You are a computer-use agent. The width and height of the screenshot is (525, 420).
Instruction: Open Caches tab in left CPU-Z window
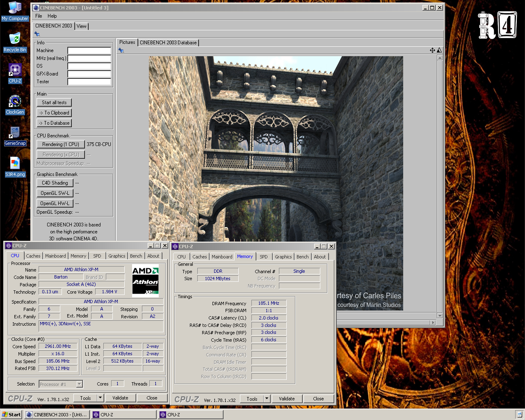click(x=33, y=256)
